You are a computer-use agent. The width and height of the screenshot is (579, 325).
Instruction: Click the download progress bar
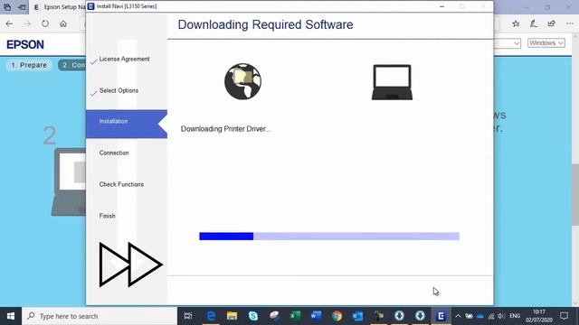pyautogui.click(x=329, y=237)
